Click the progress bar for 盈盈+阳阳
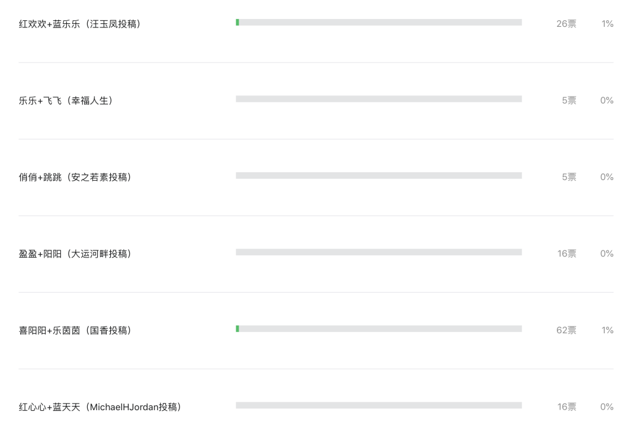The height and width of the screenshot is (440, 644). (379, 252)
